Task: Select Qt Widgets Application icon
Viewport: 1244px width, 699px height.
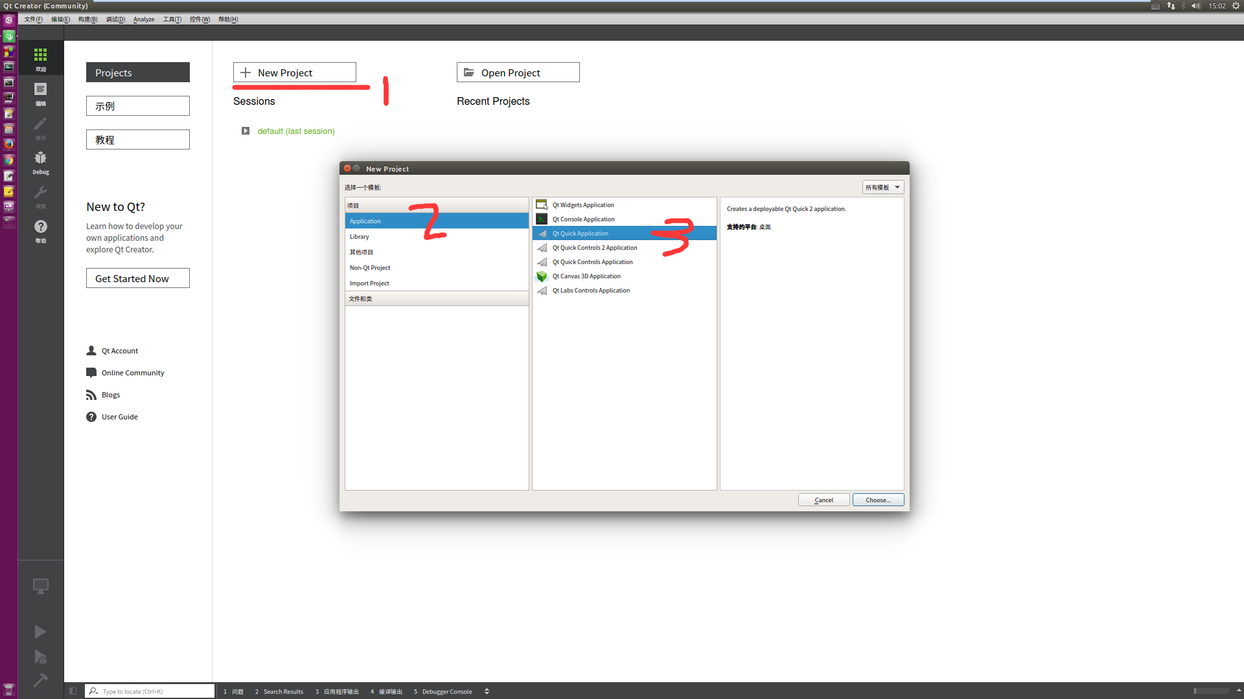Action: [x=542, y=205]
